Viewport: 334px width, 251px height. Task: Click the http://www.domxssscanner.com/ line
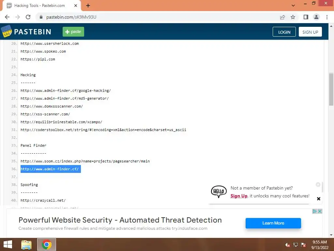[x=52, y=106]
